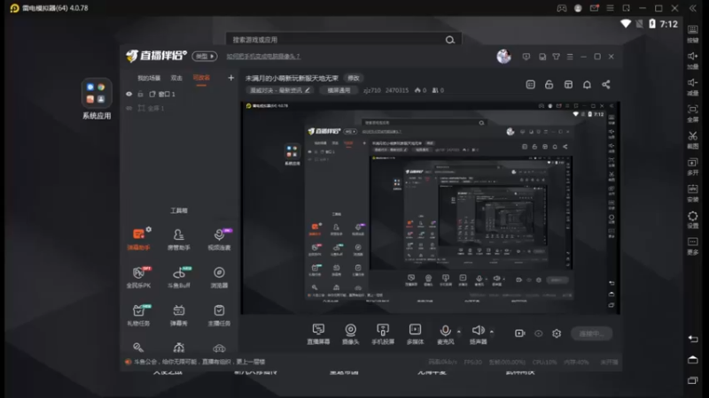Add 手机投屏 phone casting source
This screenshot has height=398, width=709.
coord(383,334)
